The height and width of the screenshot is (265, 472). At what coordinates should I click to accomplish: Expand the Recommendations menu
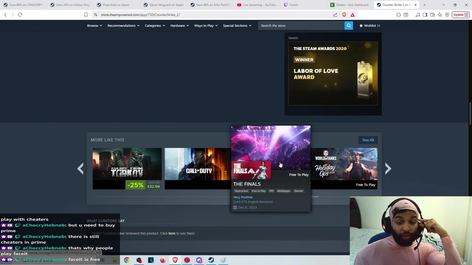click(x=123, y=25)
